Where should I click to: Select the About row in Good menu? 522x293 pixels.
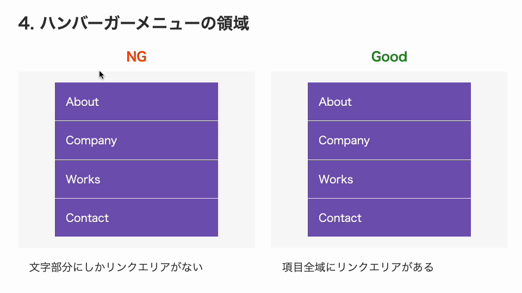pos(389,101)
